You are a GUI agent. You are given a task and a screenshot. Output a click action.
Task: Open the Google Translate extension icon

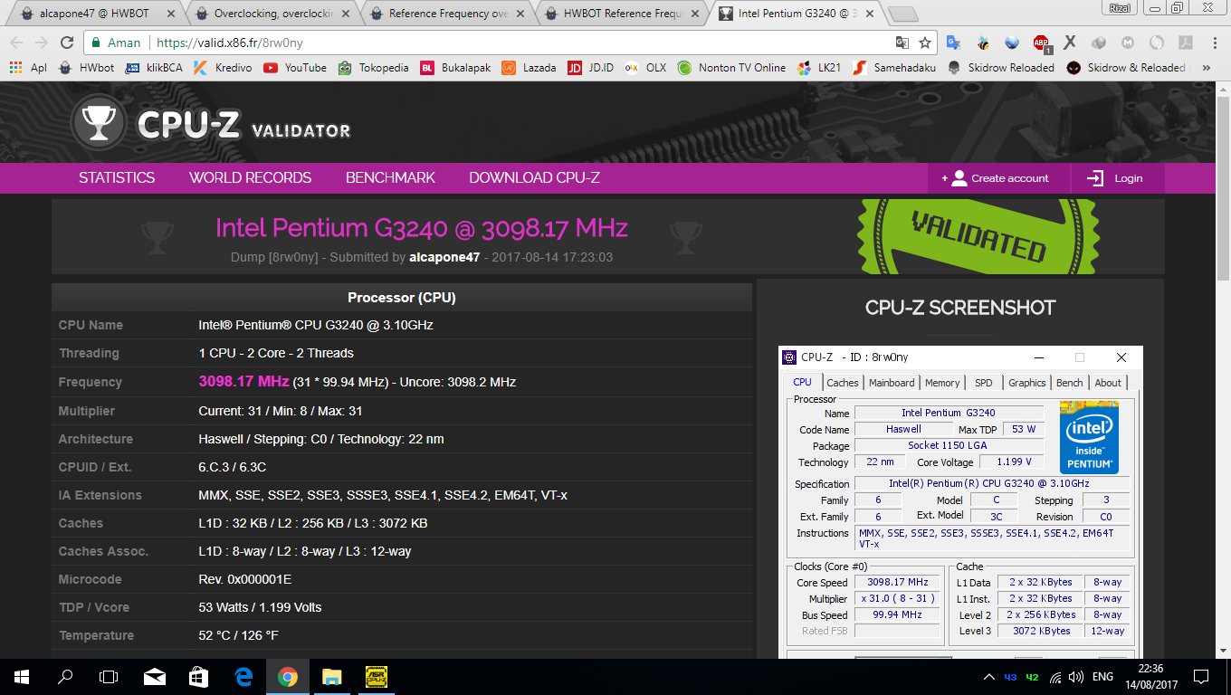pyautogui.click(x=953, y=43)
